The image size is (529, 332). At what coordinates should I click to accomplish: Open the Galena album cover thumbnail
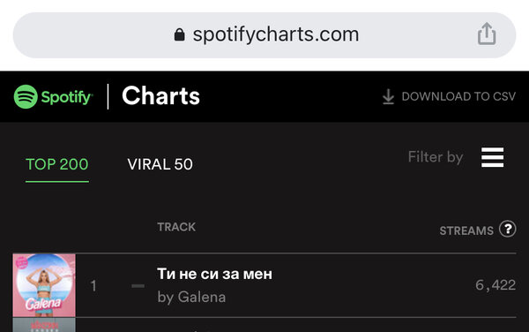coord(44,285)
